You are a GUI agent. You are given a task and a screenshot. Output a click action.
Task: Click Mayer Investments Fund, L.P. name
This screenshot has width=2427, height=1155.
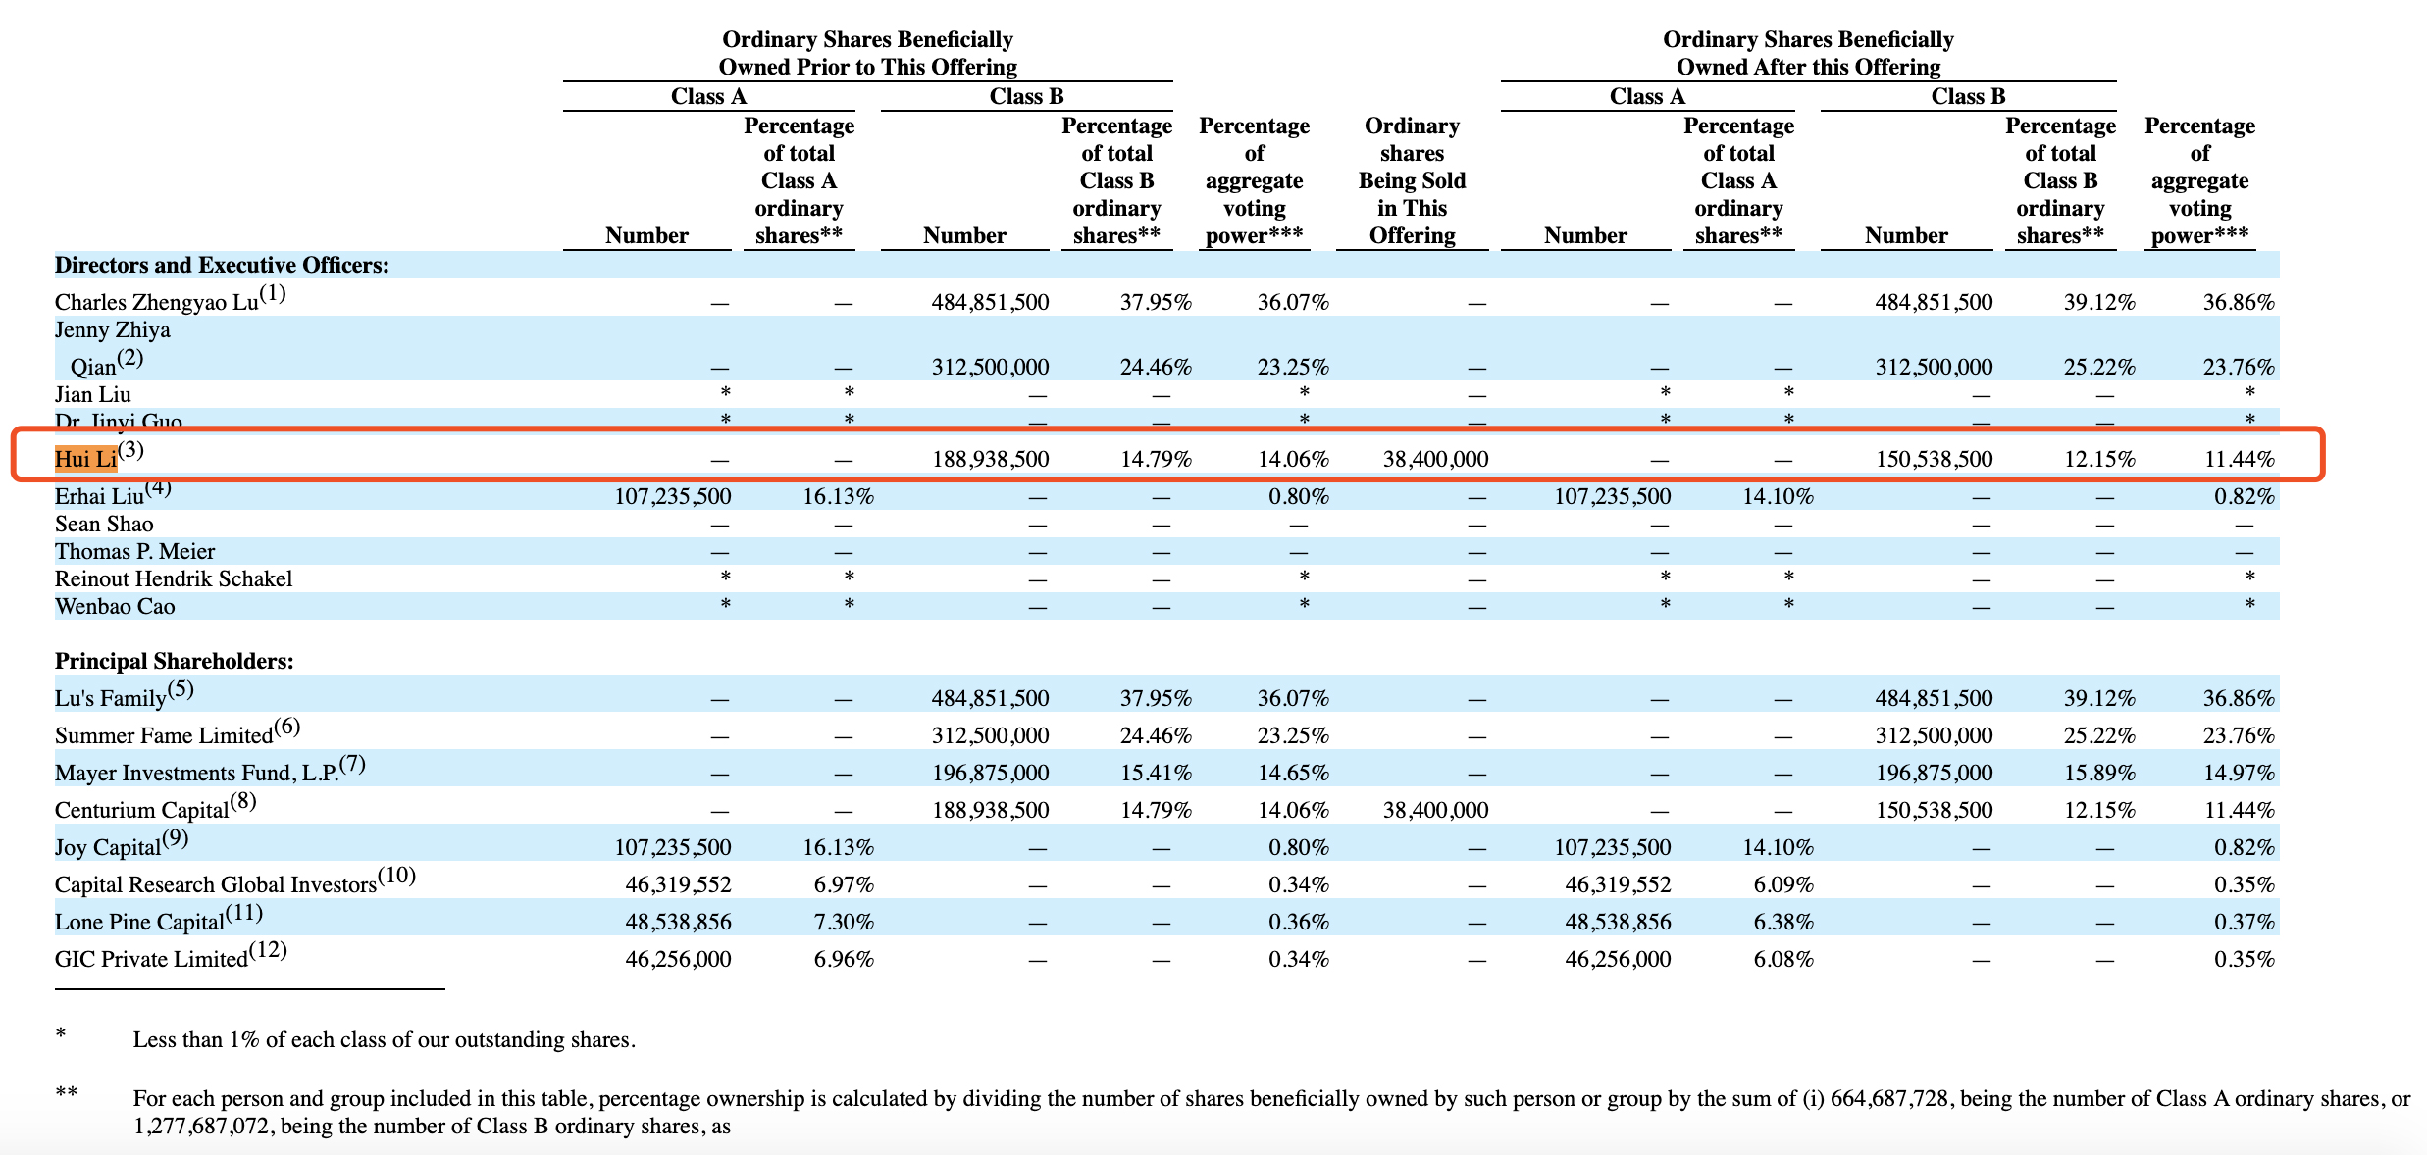(197, 773)
